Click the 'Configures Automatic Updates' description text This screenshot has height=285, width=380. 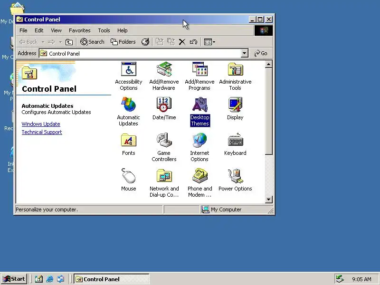(x=56, y=112)
